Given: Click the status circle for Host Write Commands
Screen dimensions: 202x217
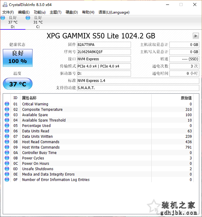Looking at the screenshot, I should point(7,147).
